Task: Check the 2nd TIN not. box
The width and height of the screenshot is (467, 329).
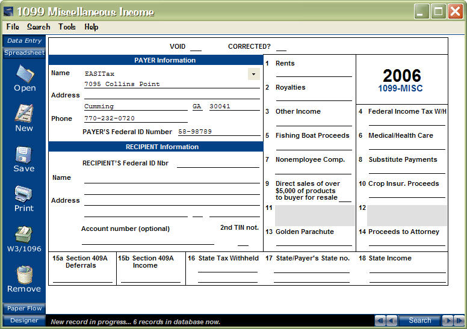Action: click(243, 241)
